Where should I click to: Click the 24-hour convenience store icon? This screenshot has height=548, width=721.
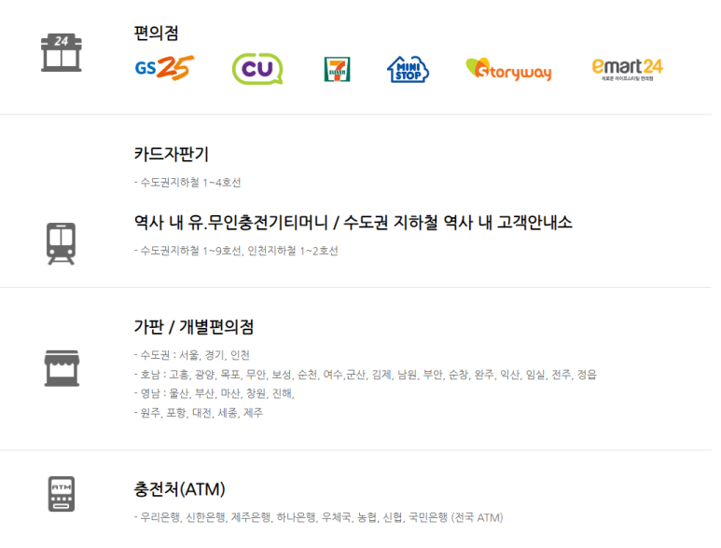pyautogui.click(x=62, y=52)
